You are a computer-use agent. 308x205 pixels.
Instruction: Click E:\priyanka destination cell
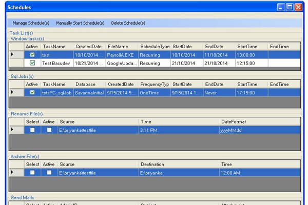coord(179,173)
